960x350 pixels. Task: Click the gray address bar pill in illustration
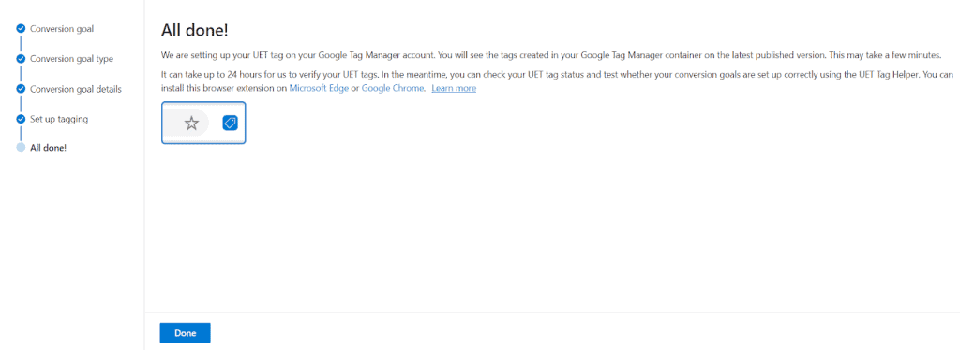[x=187, y=124]
